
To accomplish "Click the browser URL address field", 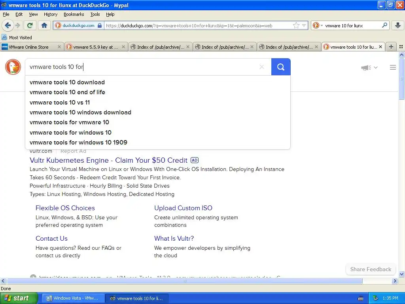I will point(199,25).
